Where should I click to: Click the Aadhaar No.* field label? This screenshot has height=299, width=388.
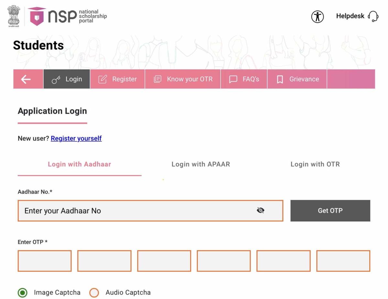35,192
